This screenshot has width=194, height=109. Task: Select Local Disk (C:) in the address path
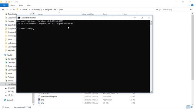(x=36, y=9)
